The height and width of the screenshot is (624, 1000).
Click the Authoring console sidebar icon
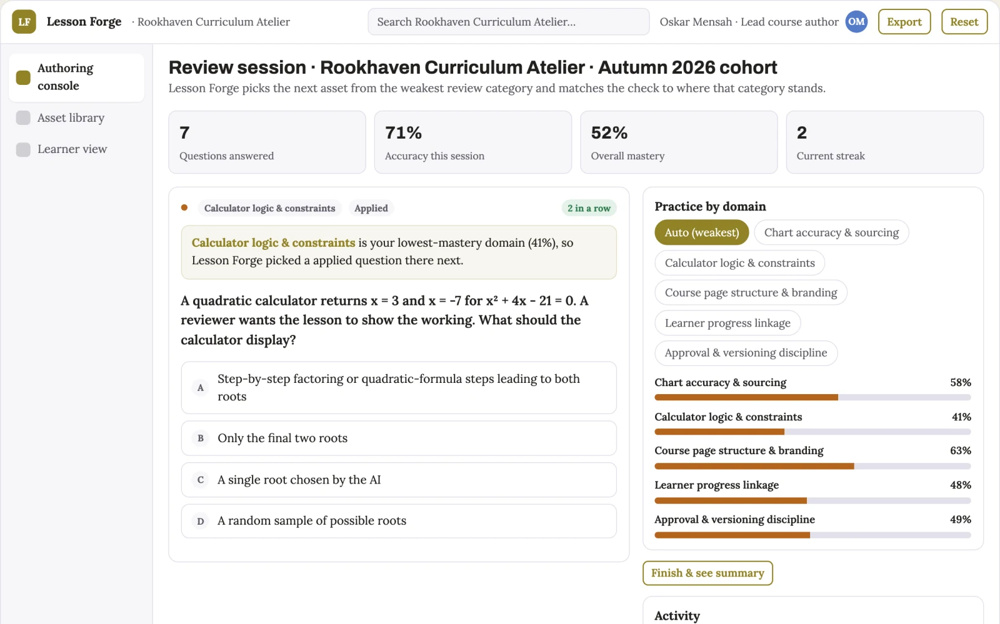tap(23, 77)
